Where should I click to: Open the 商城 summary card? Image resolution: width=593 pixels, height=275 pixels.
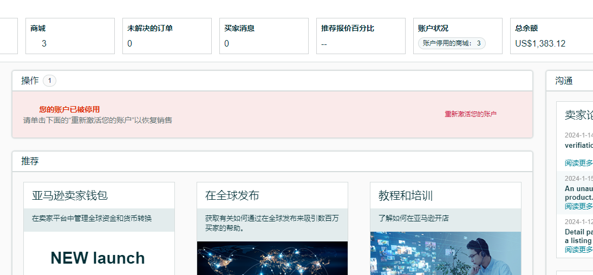[x=70, y=36]
